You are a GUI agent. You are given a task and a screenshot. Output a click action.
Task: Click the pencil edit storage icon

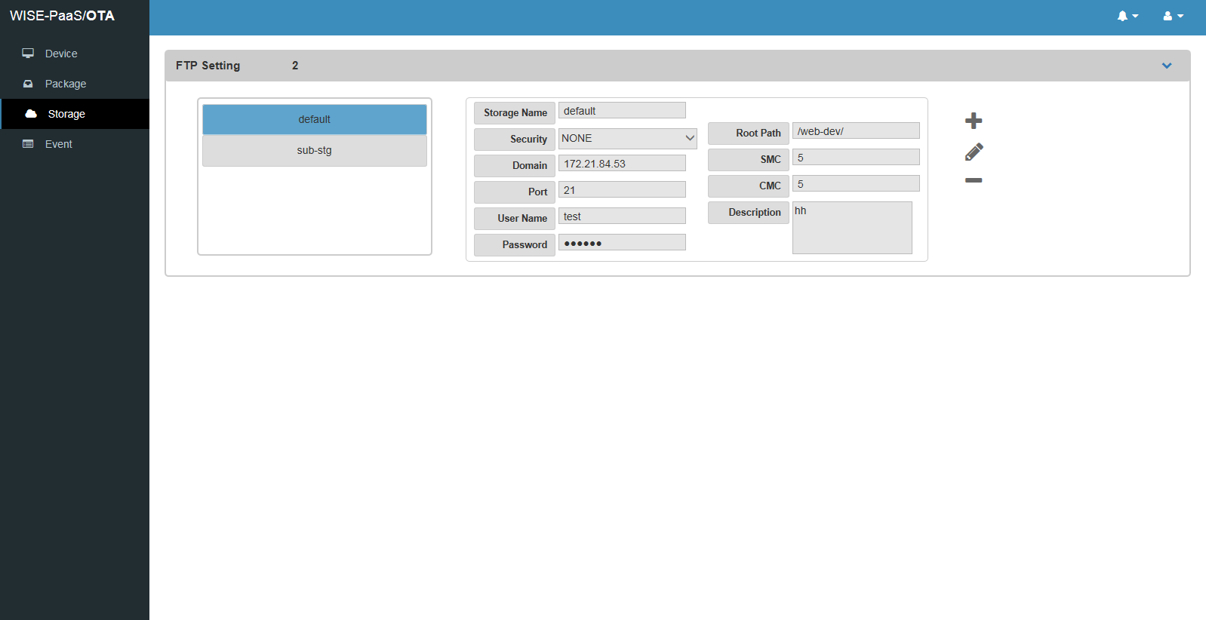point(974,152)
